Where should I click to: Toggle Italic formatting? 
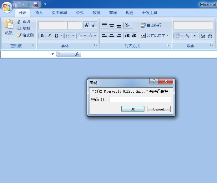49,36
